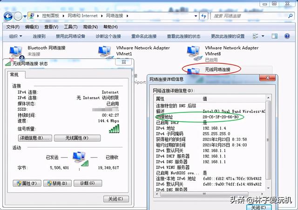Open the 高级(N) menu
The width and height of the screenshot is (298, 210).
click(x=90, y=27)
